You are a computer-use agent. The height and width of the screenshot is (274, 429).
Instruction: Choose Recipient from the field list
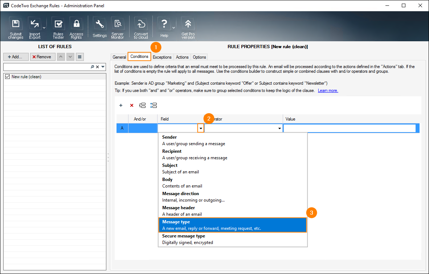tap(233, 155)
